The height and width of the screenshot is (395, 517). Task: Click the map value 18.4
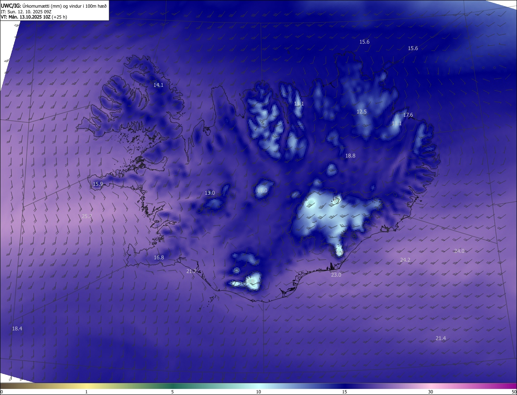tap(17, 329)
